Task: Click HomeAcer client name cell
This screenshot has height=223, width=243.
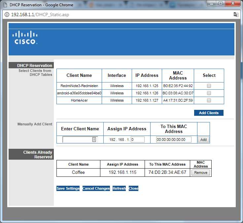Action: coord(79,100)
